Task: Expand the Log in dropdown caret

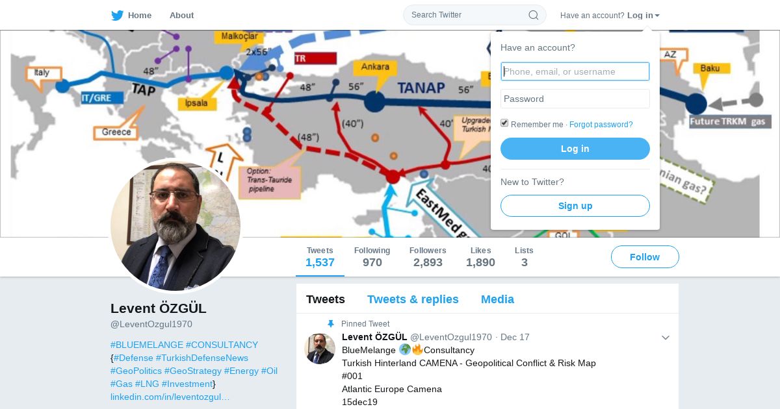Action: [657, 16]
